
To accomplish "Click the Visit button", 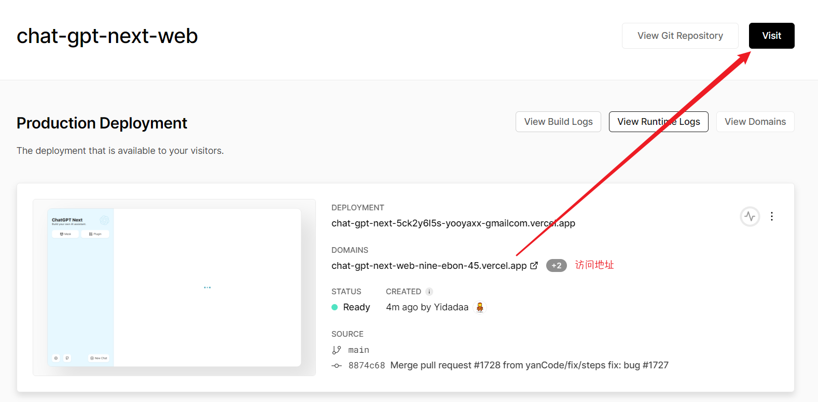I will (771, 36).
